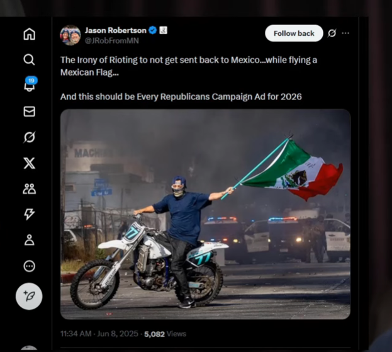This screenshot has height=352, width=392.
Task: Open the Communities people icon
Action: pyautogui.click(x=29, y=189)
